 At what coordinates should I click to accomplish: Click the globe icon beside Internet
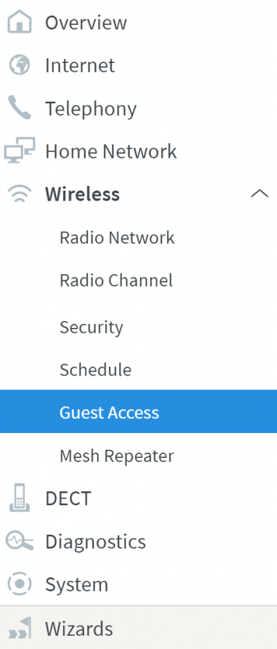tap(19, 65)
